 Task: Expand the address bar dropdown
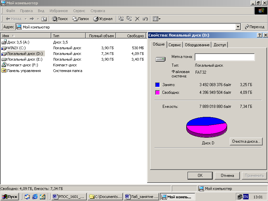(x=238, y=27)
